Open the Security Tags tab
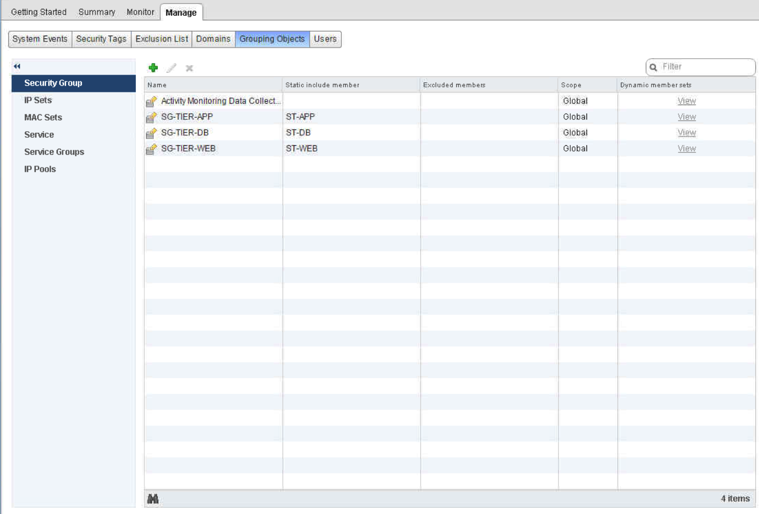This screenshot has height=514, width=759. pos(101,39)
